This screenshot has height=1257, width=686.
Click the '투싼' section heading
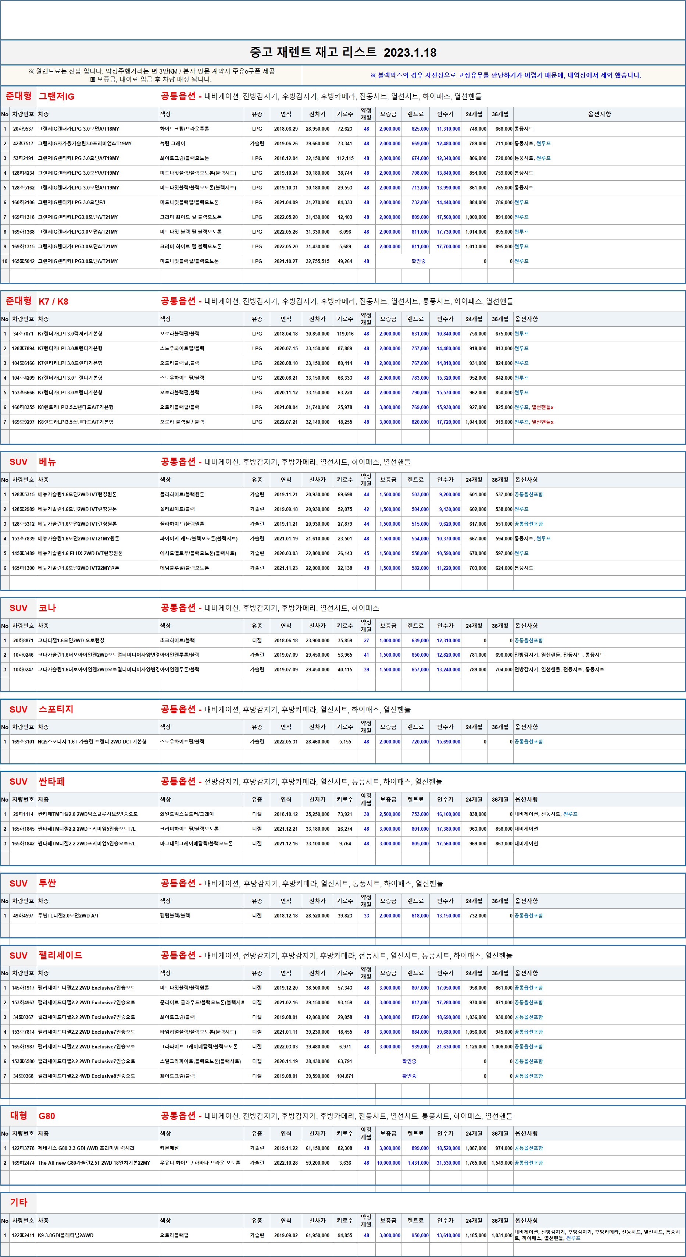47,883
